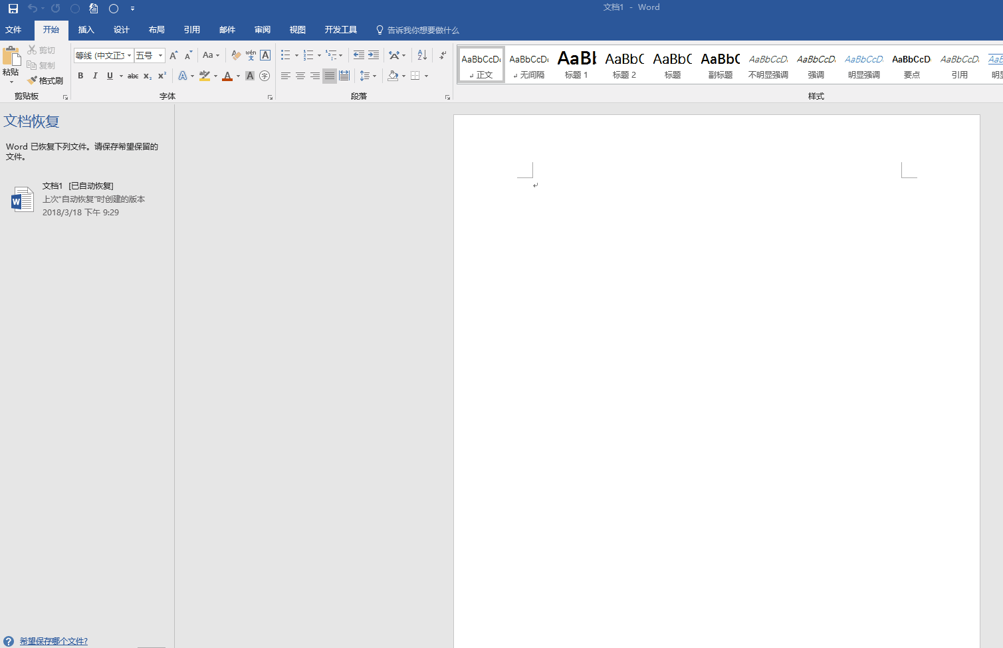The width and height of the screenshot is (1003, 648).
Task: Click the Undo arrow in the title bar
Action: (x=32, y=9)
